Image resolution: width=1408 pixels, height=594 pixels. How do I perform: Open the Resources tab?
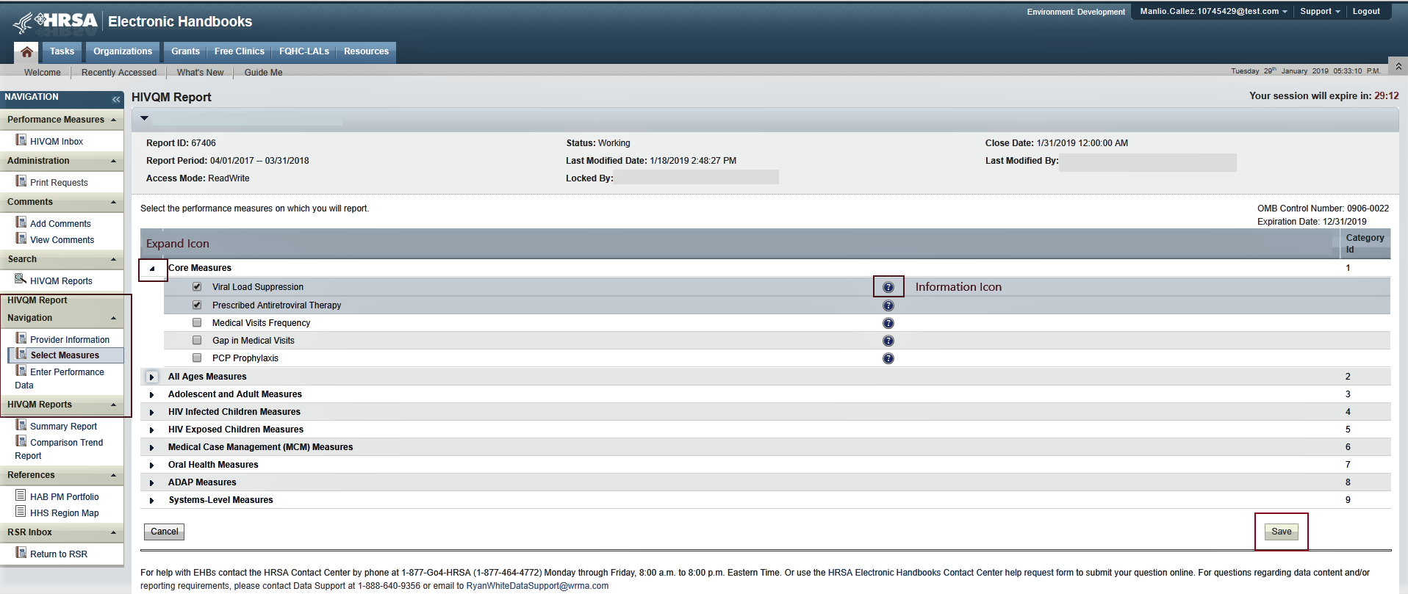point(366,51)
